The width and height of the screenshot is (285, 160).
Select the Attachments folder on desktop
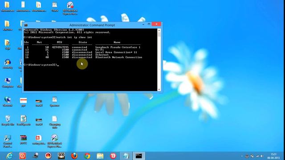pos(39,7)
